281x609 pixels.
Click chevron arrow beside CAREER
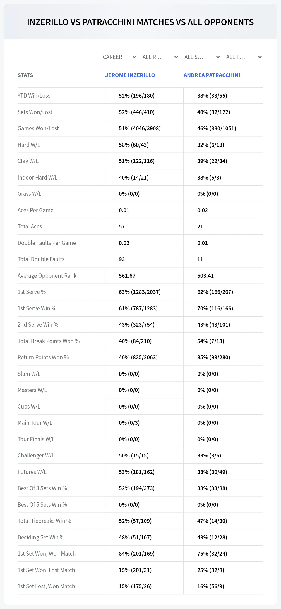tap(134, 57)
